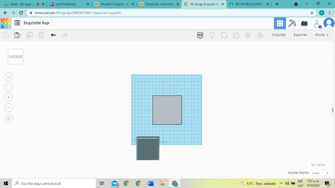Click the Enviar a button
This screenshot has height=188, width=335.
(x=322, y=35)
